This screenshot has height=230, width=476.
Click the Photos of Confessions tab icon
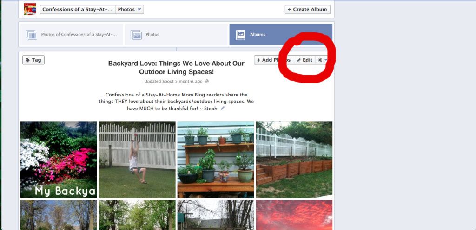(32, 35)
